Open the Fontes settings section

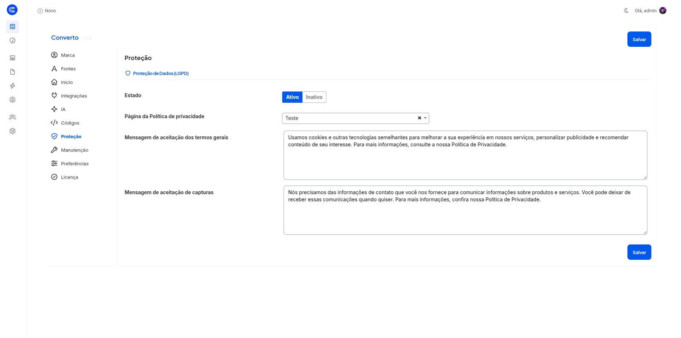click(63, 69)
